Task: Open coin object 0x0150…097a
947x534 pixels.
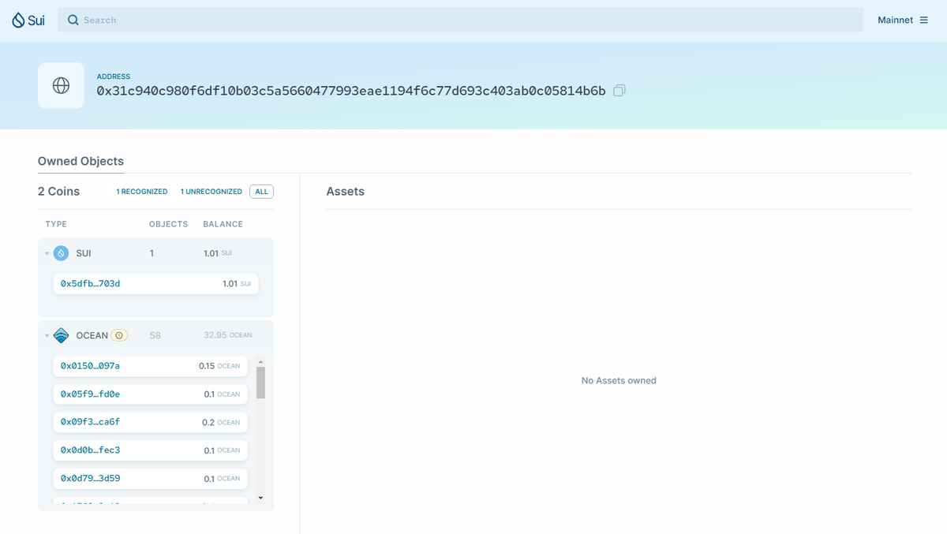Action: pos(150,366)
